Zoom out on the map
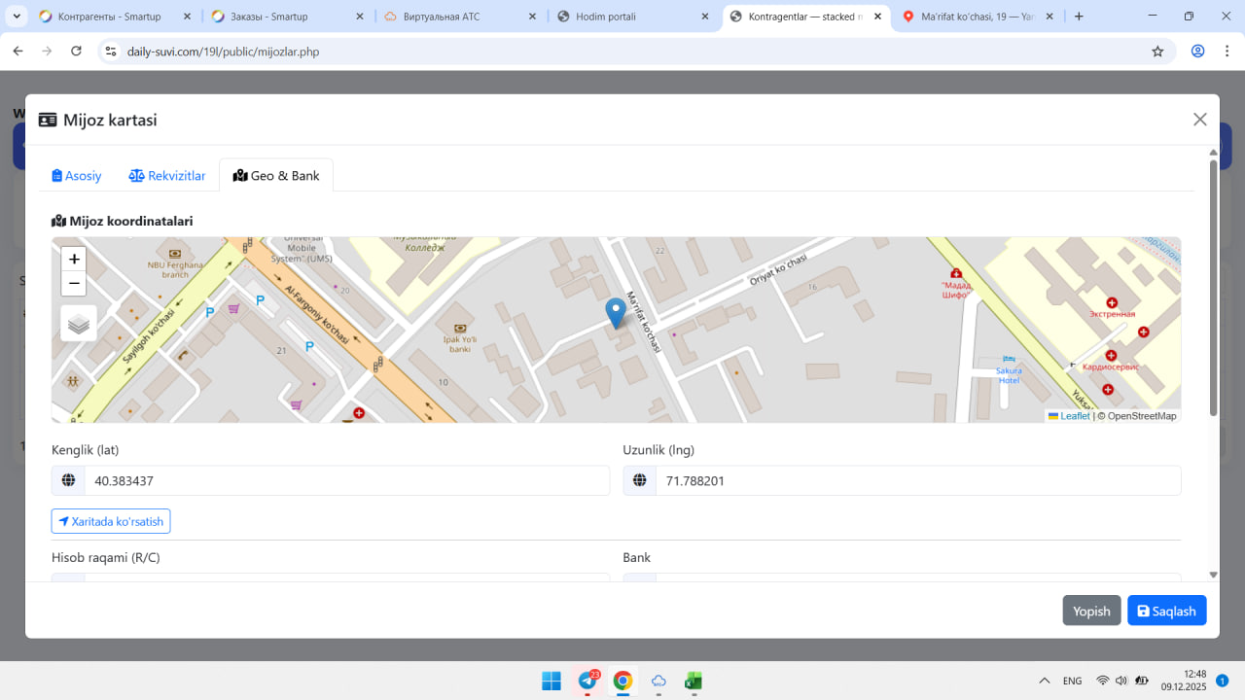The width and height of the screenshot is (1245, 700). pos(74,284)
